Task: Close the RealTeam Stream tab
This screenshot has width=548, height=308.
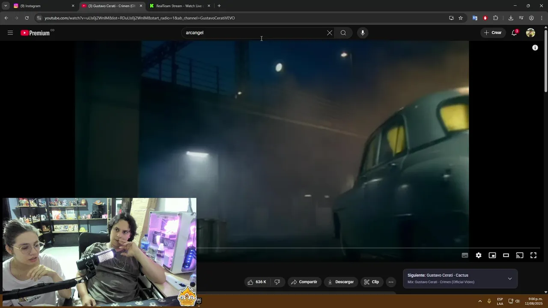Action: 209,6
